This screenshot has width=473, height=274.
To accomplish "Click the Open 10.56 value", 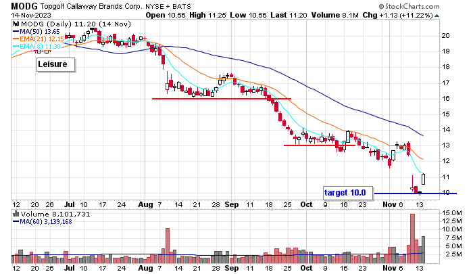I will point(166,15).
